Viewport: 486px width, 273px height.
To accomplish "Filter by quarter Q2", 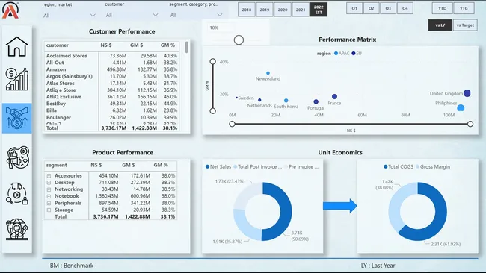I will click(372, 8).
